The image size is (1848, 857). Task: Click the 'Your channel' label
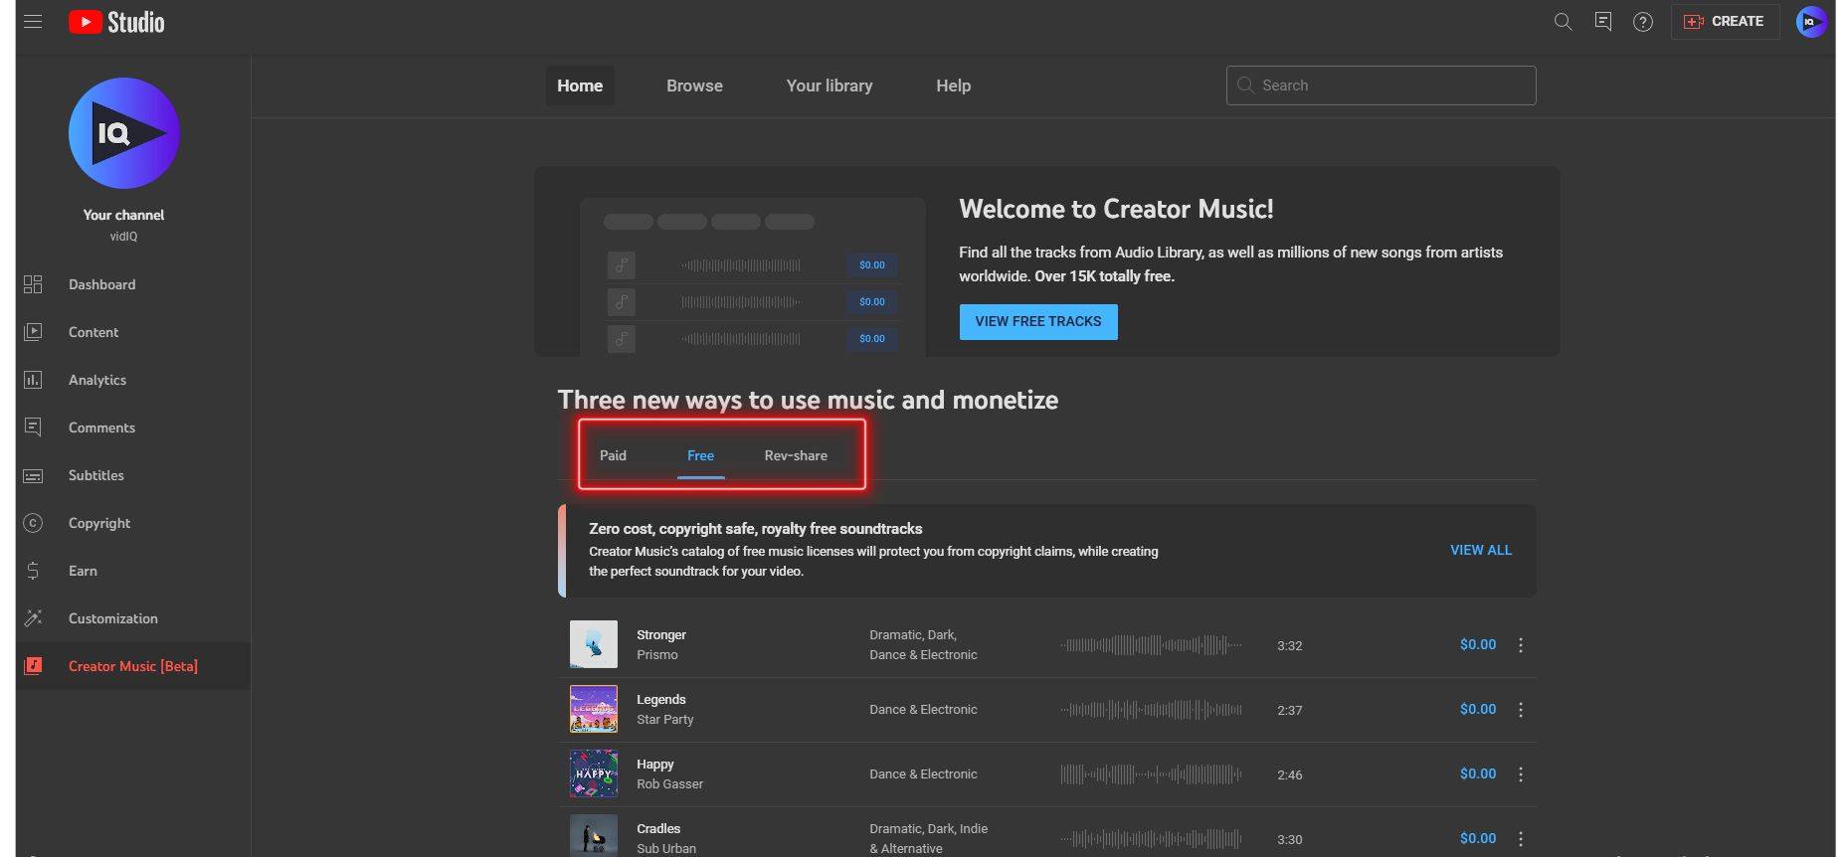tap(123, 215)
